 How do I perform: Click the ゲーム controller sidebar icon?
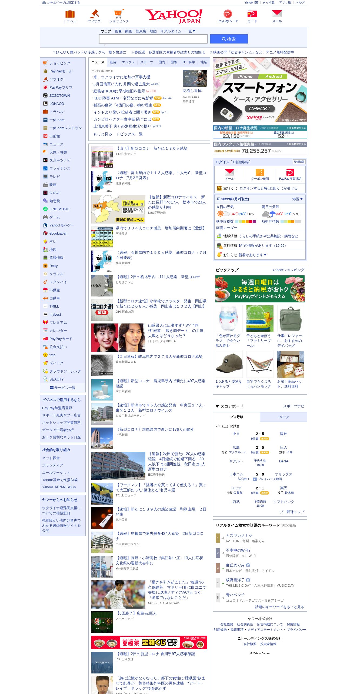45,217
